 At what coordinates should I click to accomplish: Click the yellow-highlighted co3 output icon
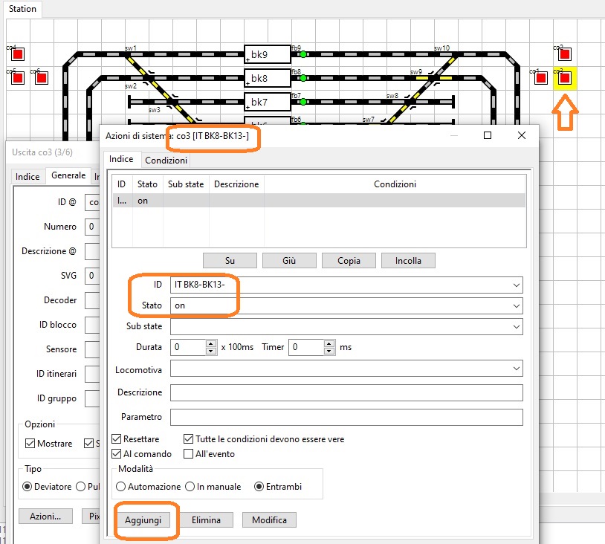click(565, 77)
